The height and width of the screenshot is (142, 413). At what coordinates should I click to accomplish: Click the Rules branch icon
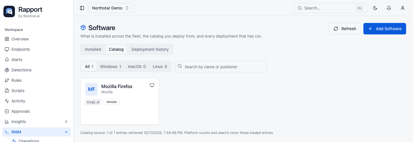7,80
